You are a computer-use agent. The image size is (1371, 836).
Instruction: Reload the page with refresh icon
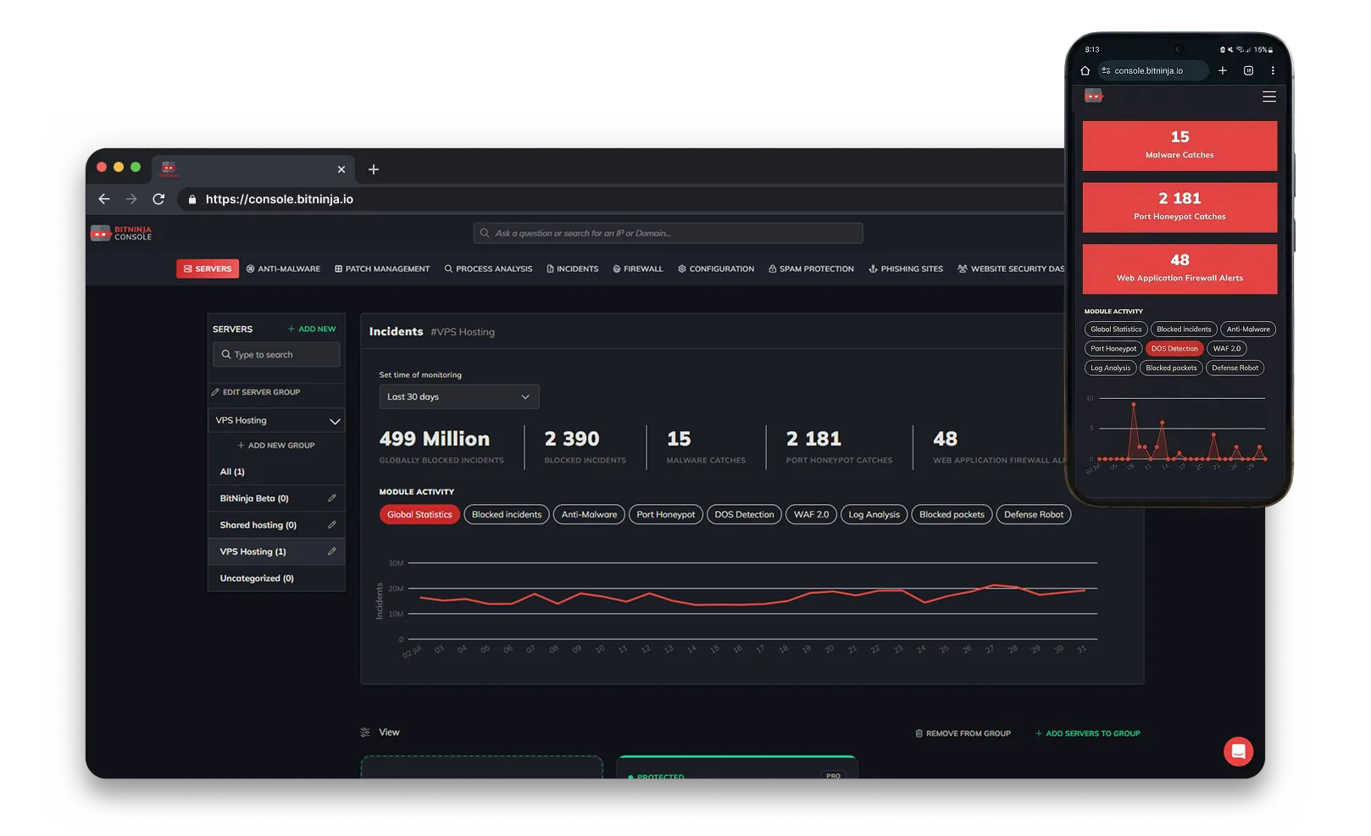tap(158, 199)
